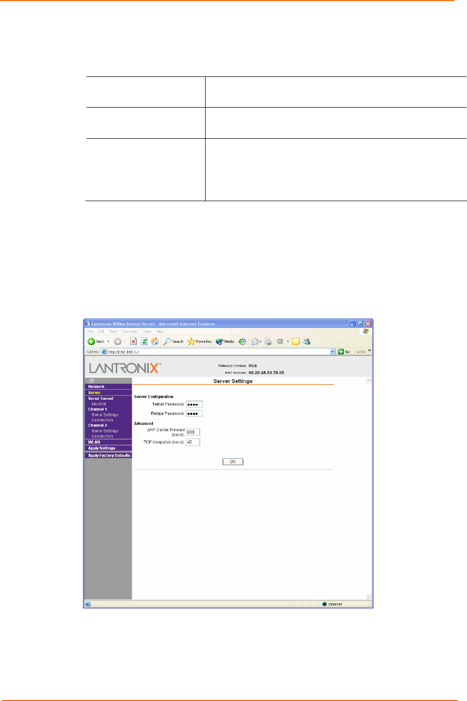Screen dimensions: 467x701
Task: Click the Edit toolbar icon beside Print
Action: 281,341
